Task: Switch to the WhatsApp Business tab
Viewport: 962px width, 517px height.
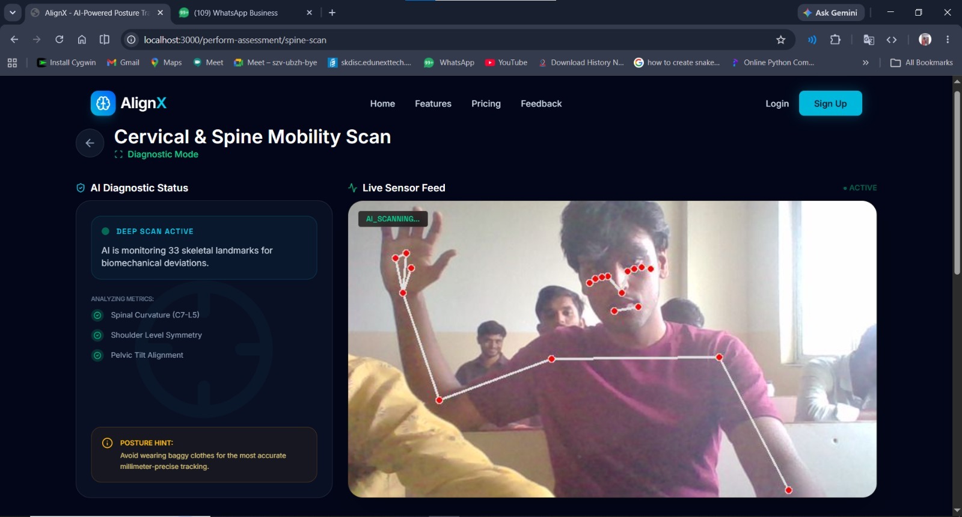Action: coord(245,13)
